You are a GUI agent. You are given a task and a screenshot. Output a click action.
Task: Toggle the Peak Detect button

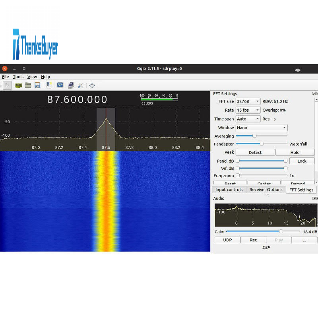coord(255,152)
